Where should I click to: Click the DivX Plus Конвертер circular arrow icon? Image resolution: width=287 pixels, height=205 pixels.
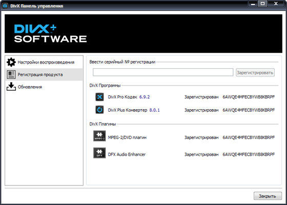[99, 110]
